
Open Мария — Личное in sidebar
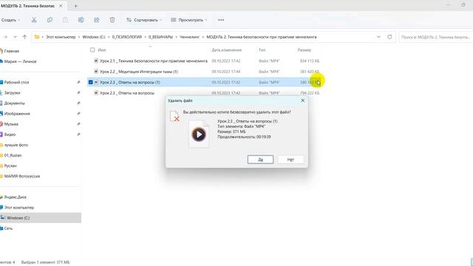20,61
